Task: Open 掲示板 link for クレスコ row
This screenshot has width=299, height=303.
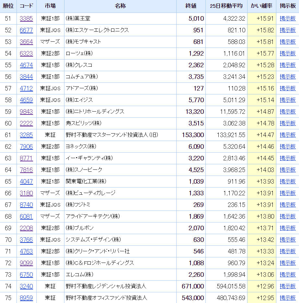Action: pyautogui.click(x=288, y=65)
